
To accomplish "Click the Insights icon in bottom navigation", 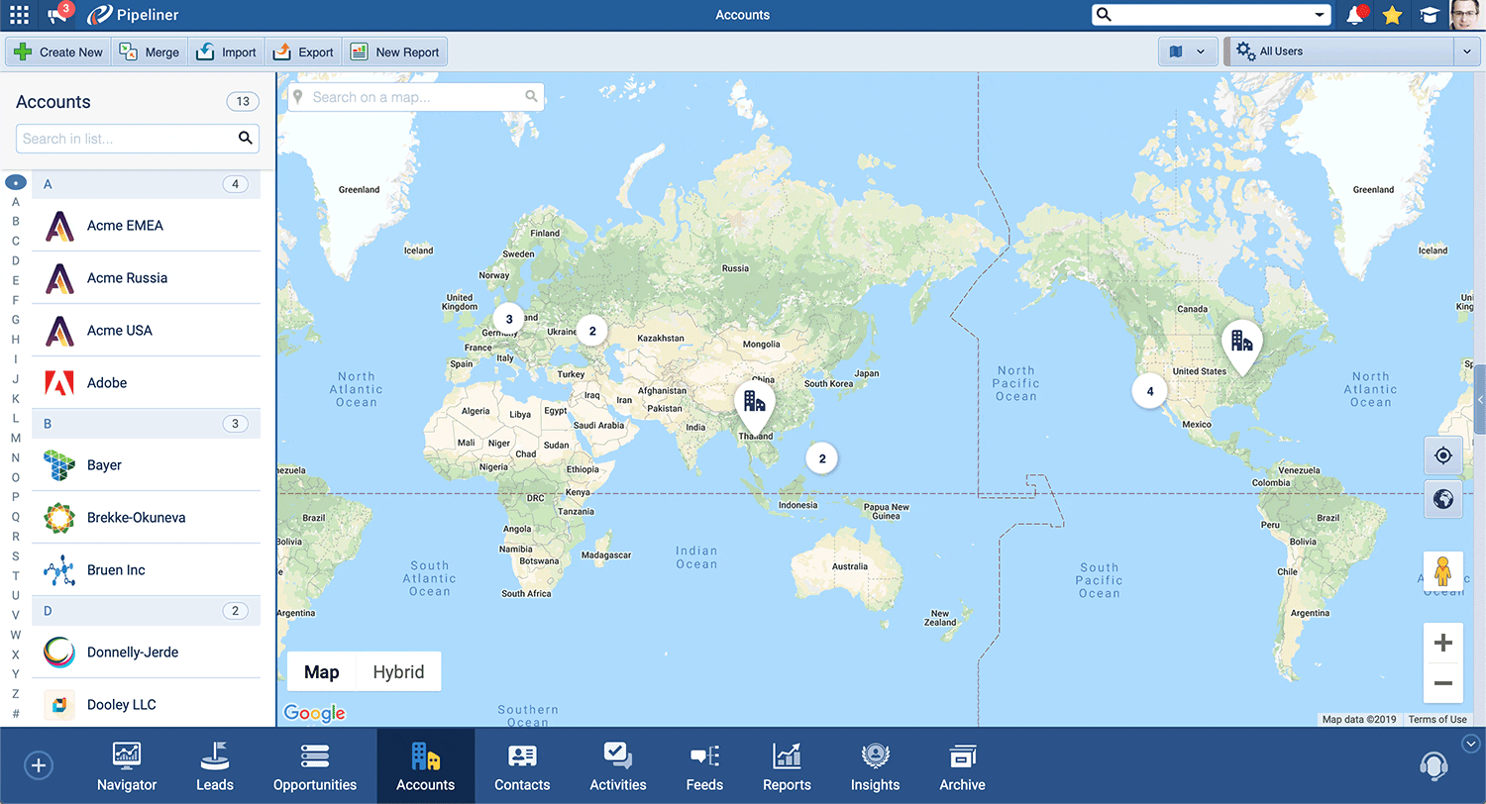I will (875, 765).
